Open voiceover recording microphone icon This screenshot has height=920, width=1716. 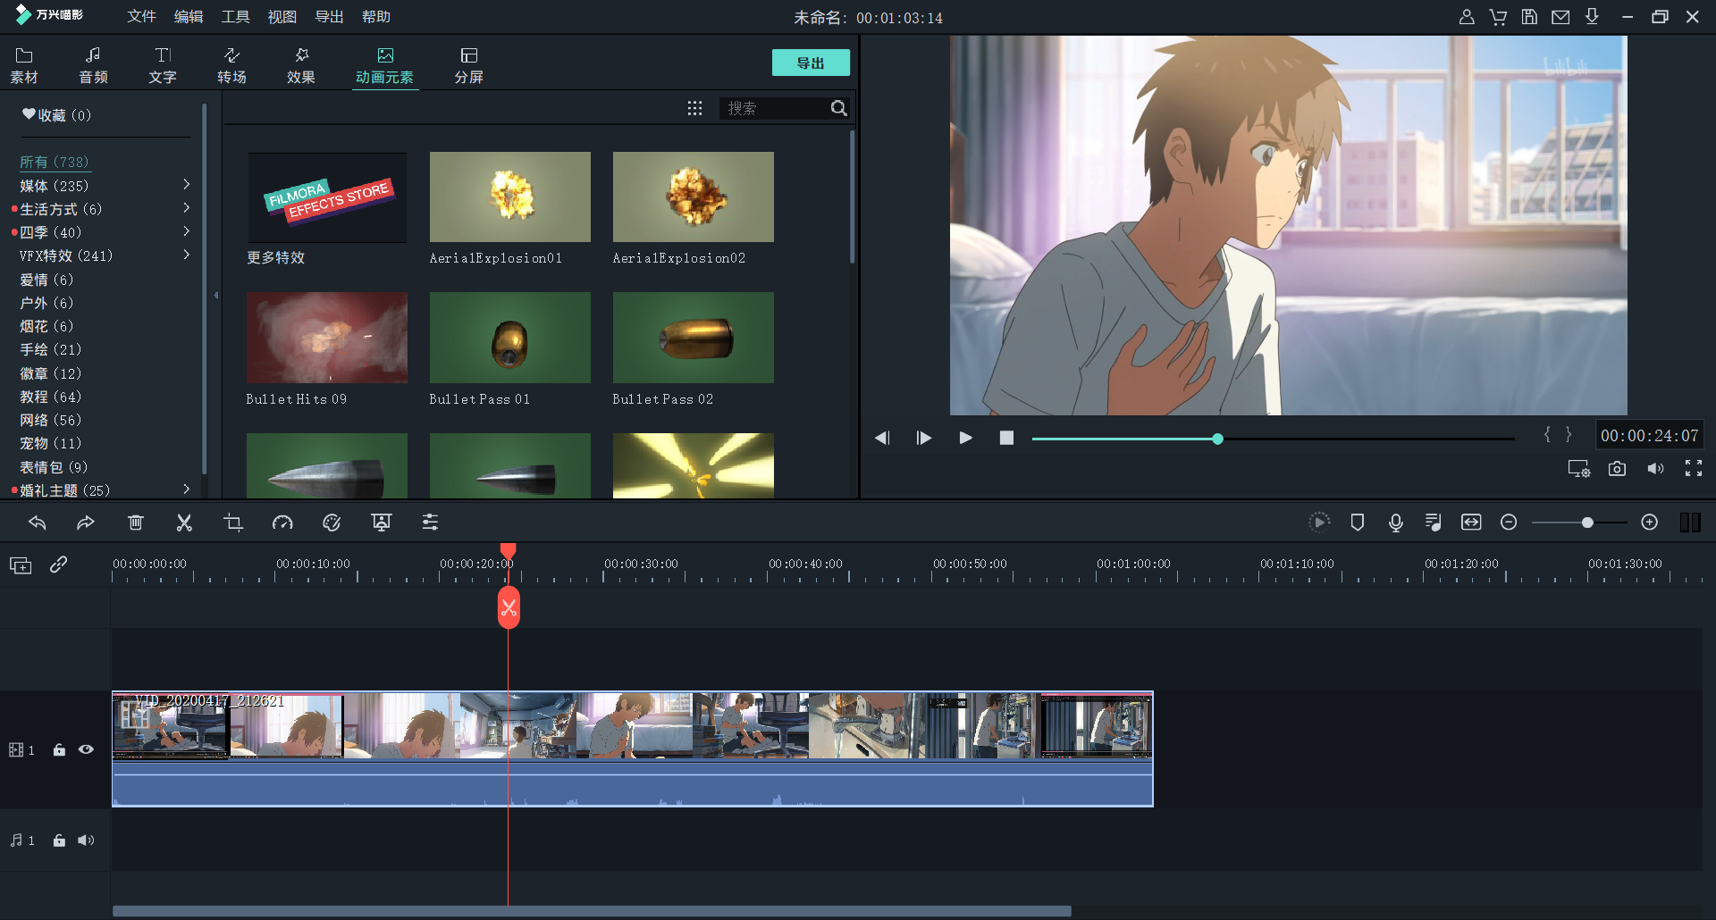1395,523
